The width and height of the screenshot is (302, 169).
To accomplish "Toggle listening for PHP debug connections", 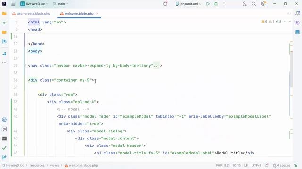I will coord(165,4).
